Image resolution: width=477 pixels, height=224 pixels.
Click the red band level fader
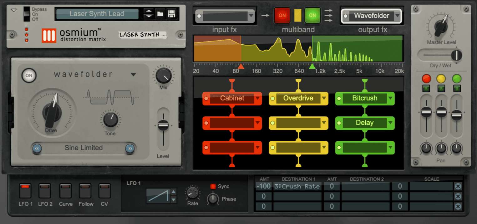[426, 112]
